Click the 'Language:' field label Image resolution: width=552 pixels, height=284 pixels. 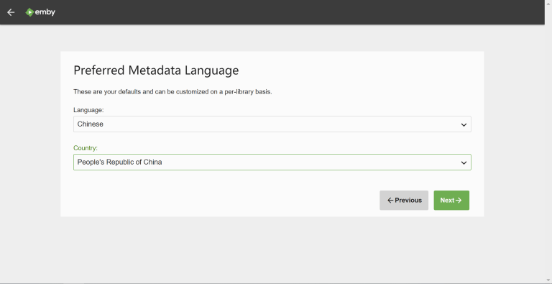point(88,110)
